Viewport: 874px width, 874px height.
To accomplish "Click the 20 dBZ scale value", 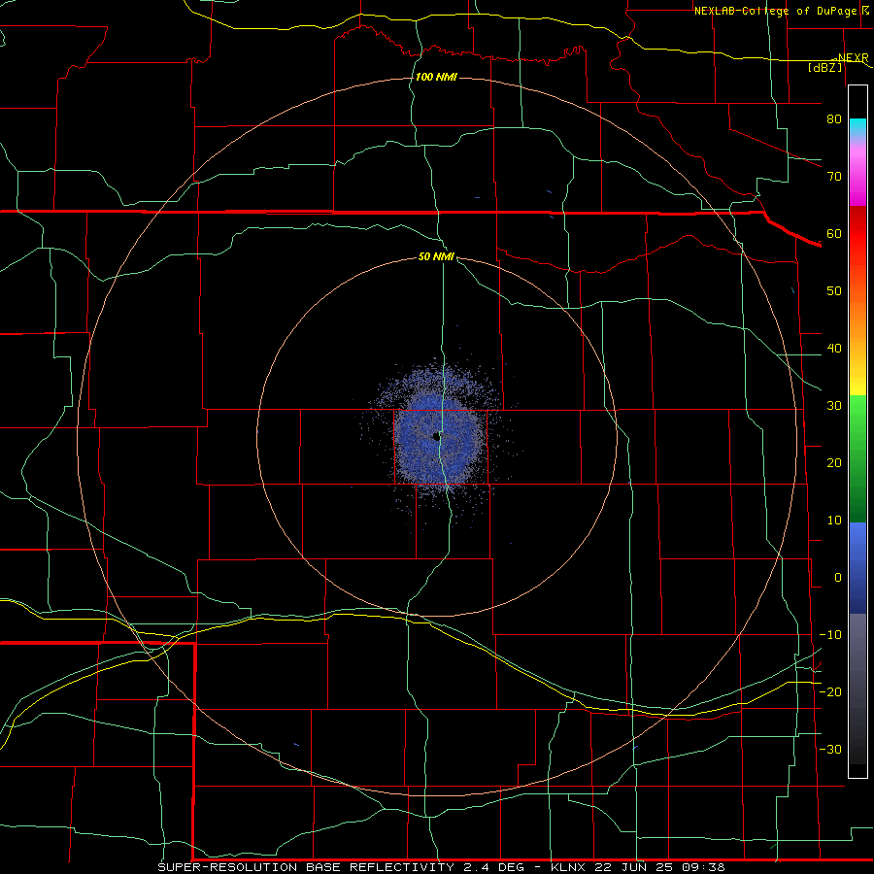I will tap(834, 463).
